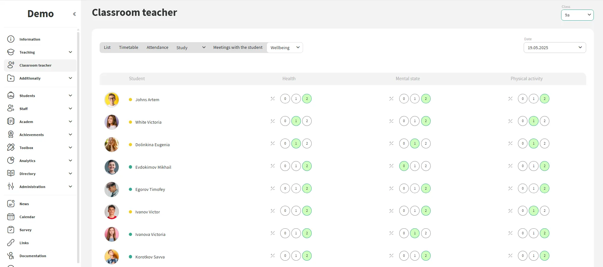Open the Calendar icon in the sidebar
The height and width of the screenshot is (267, 603).
pyautogui.click(x=11, y=217)
